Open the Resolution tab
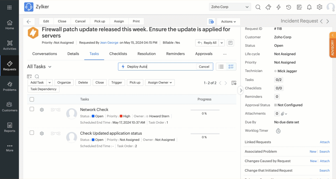 146,54
